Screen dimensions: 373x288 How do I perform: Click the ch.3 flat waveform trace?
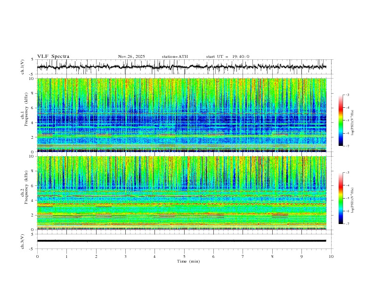click(182, 241)
